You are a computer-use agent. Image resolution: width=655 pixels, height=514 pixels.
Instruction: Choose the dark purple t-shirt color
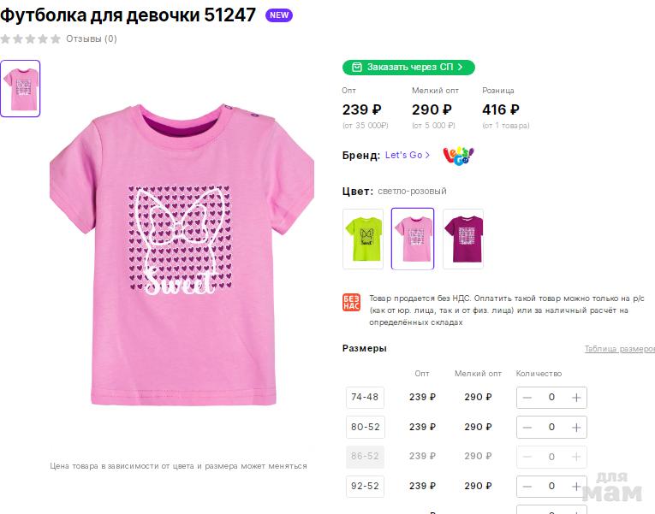[463, 239]
